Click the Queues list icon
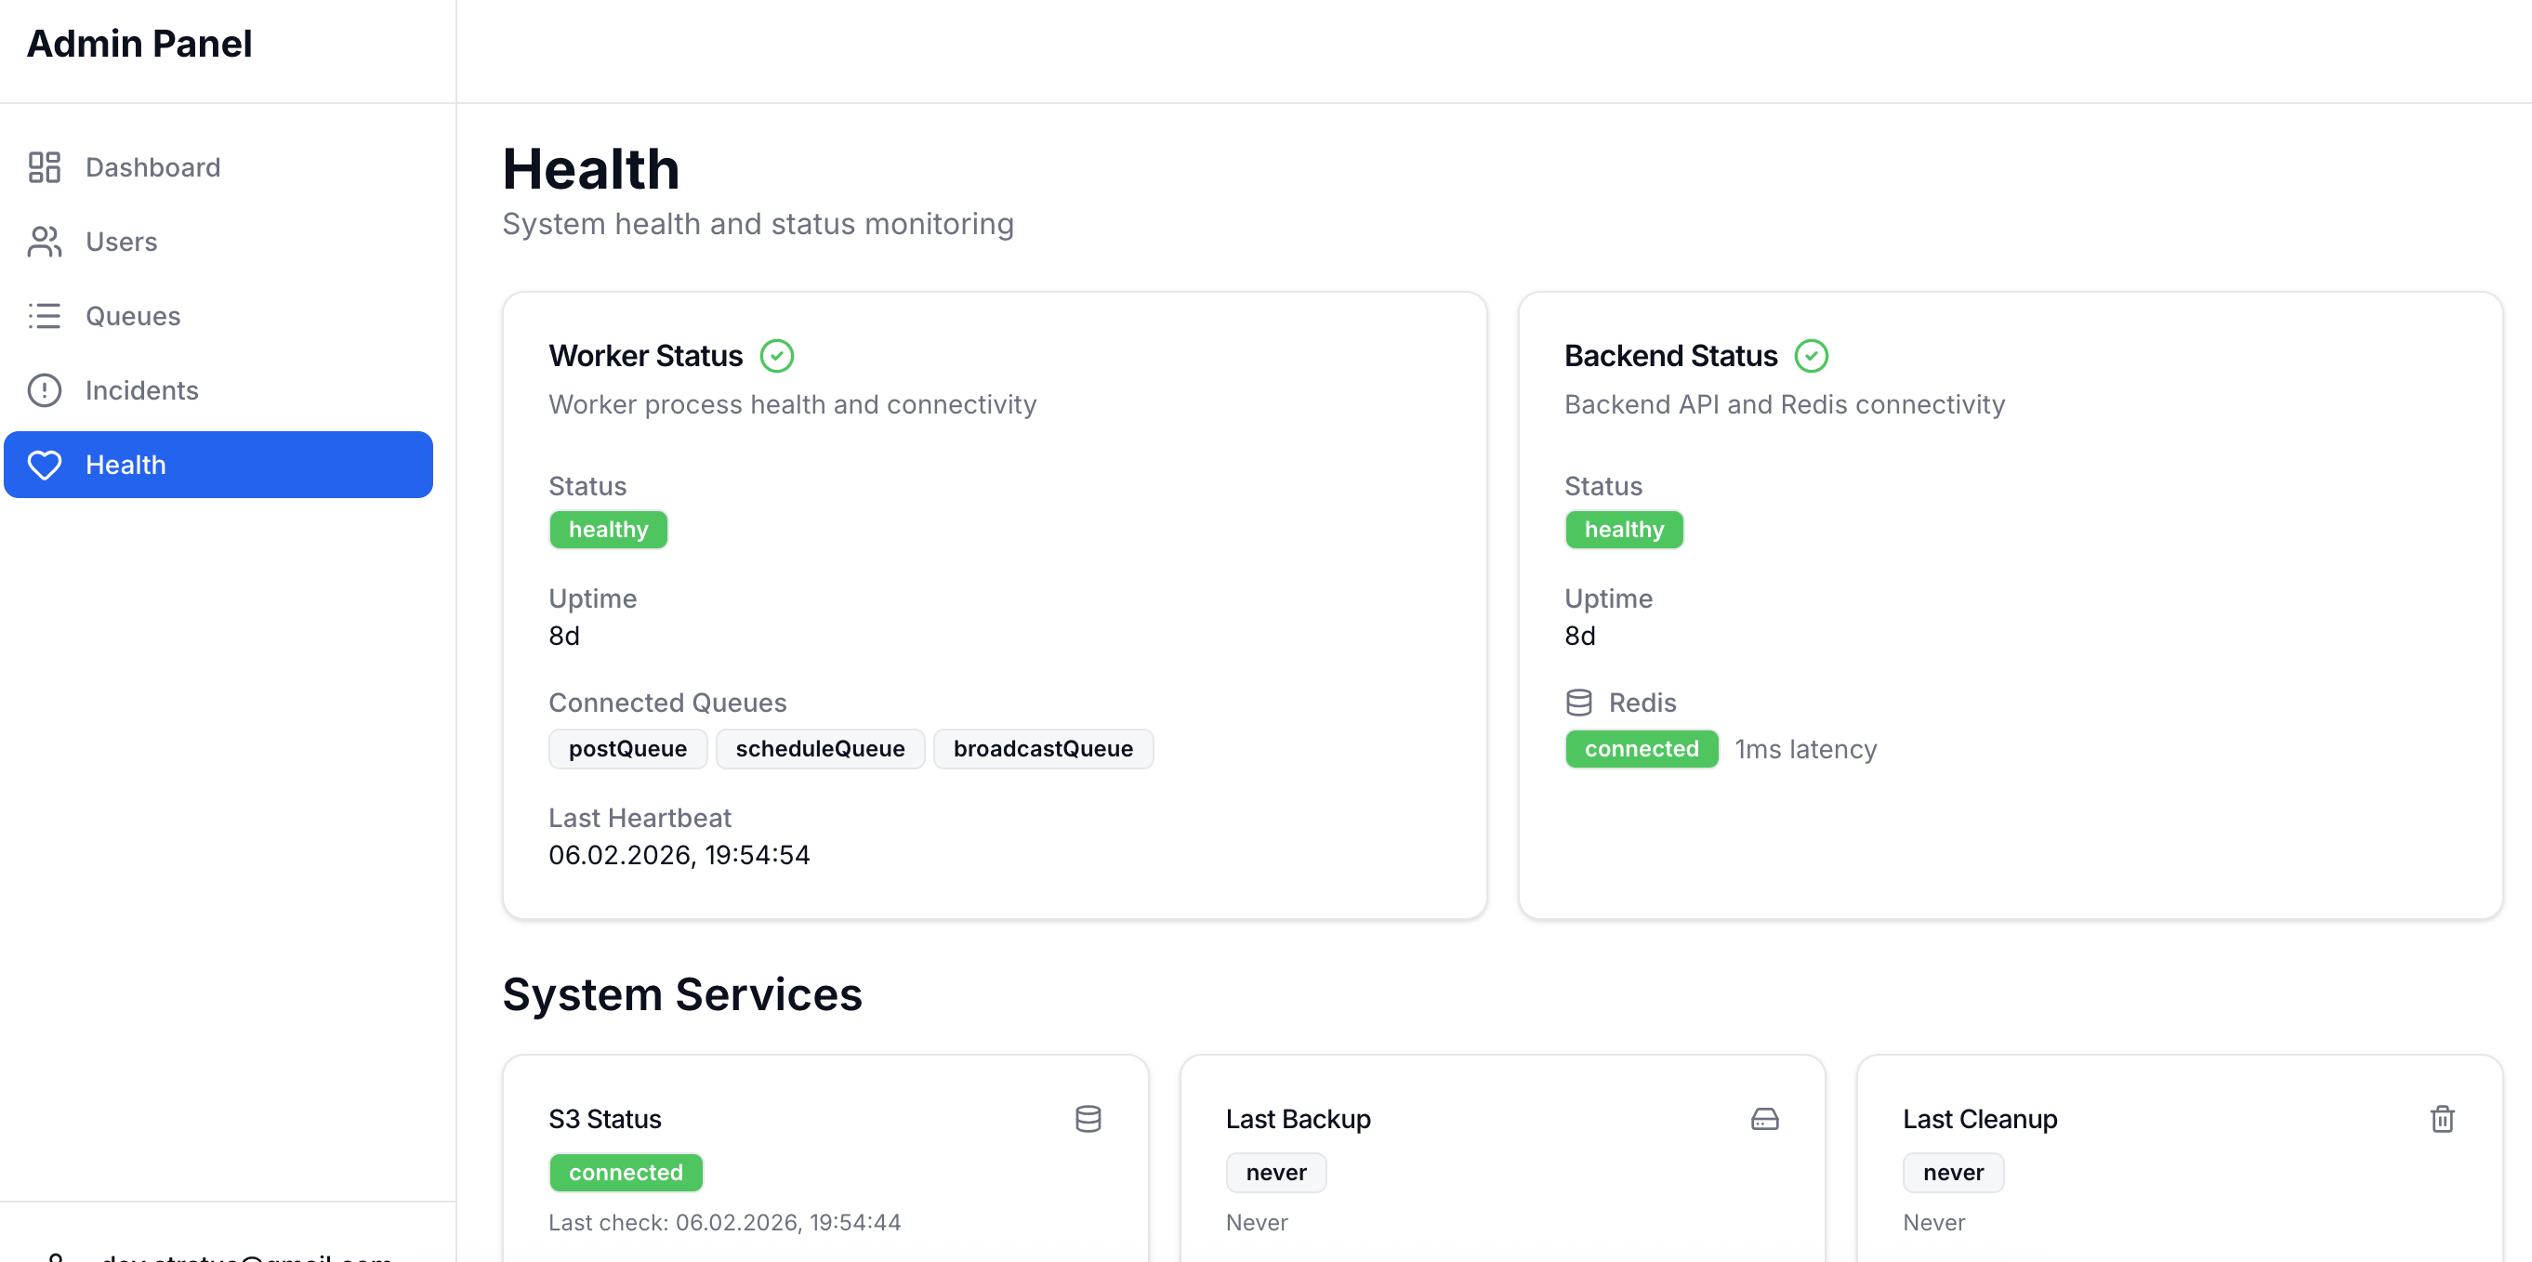Image resolution: width=2532 pixels, height=1262 pixels. tap(45, 316)
